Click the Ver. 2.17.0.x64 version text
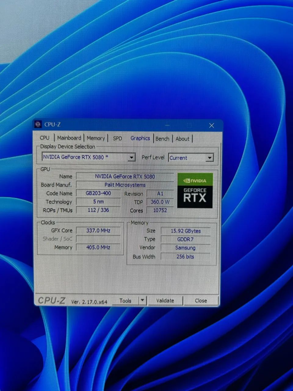The width and height of the screenshot is (293, 391). tap(89, 302)
